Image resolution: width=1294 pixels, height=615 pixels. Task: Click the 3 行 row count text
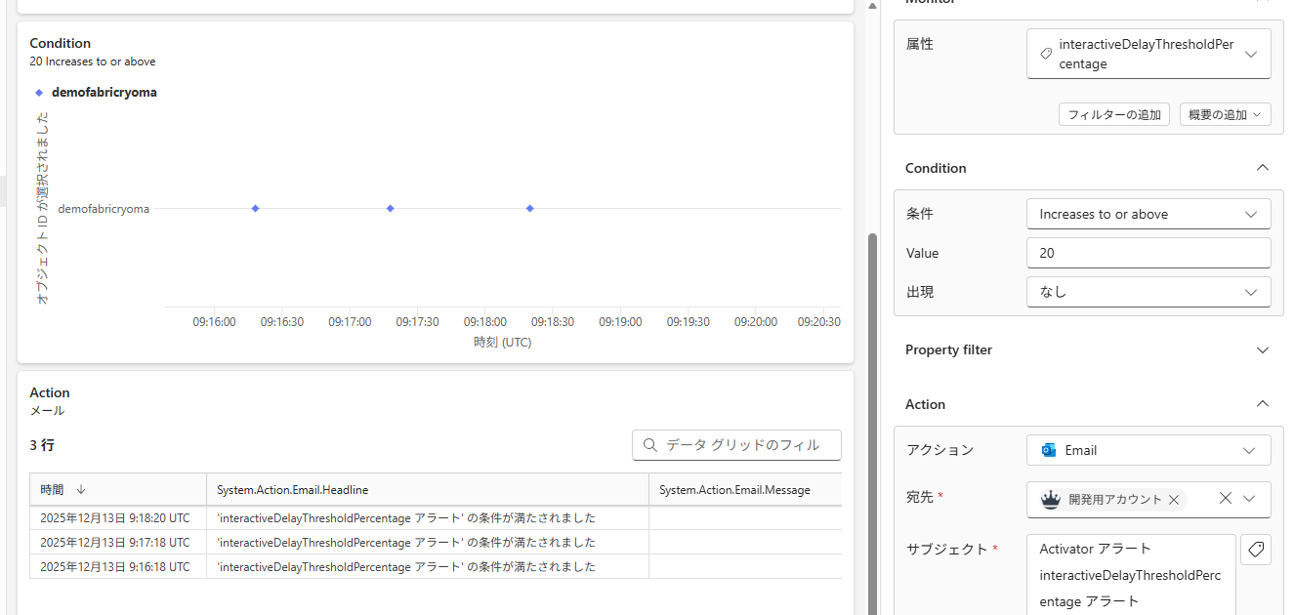click(x=42, y=445)
